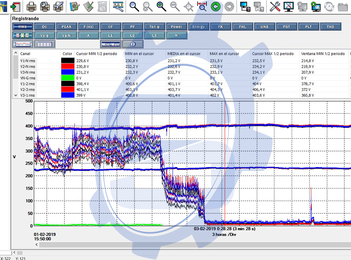Viewport: 351px width, 260px height.
Task: Click the zoom in magnifier with green plus
Action: pos(161,6)
